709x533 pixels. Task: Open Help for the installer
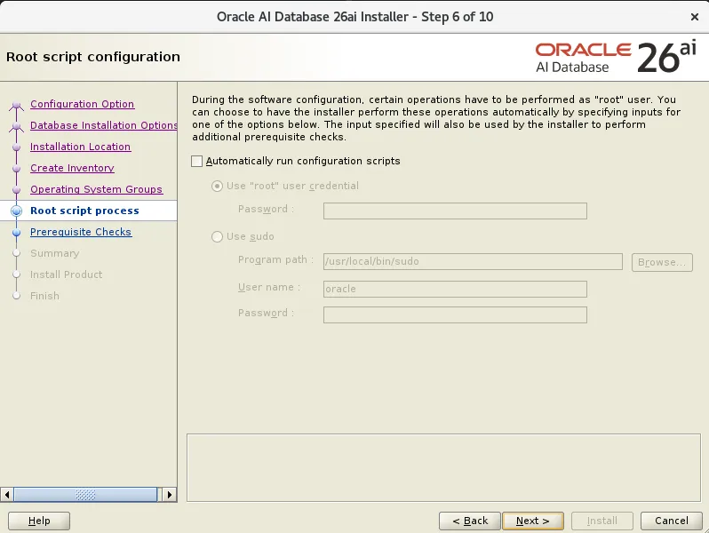point(39,521)
